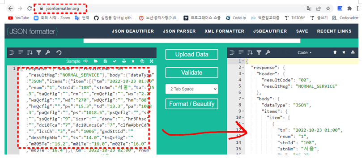Viewport: 362px width, 163px height.
Task: Open the 백준알고리즘 bookmark
Action: 265,18
